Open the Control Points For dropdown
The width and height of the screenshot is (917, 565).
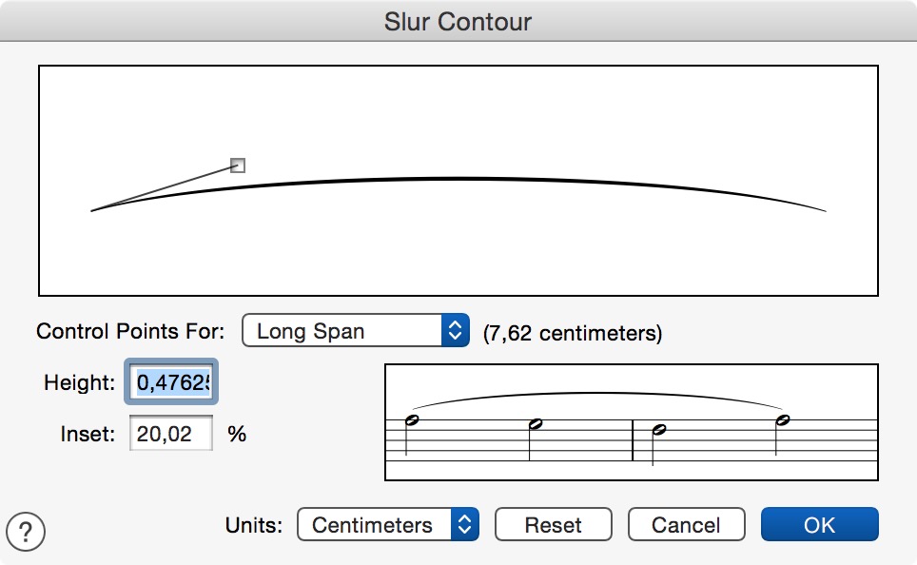[356, 331]
